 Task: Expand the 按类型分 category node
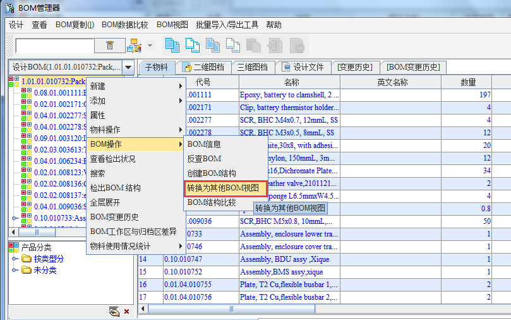[x=15, y=259]
